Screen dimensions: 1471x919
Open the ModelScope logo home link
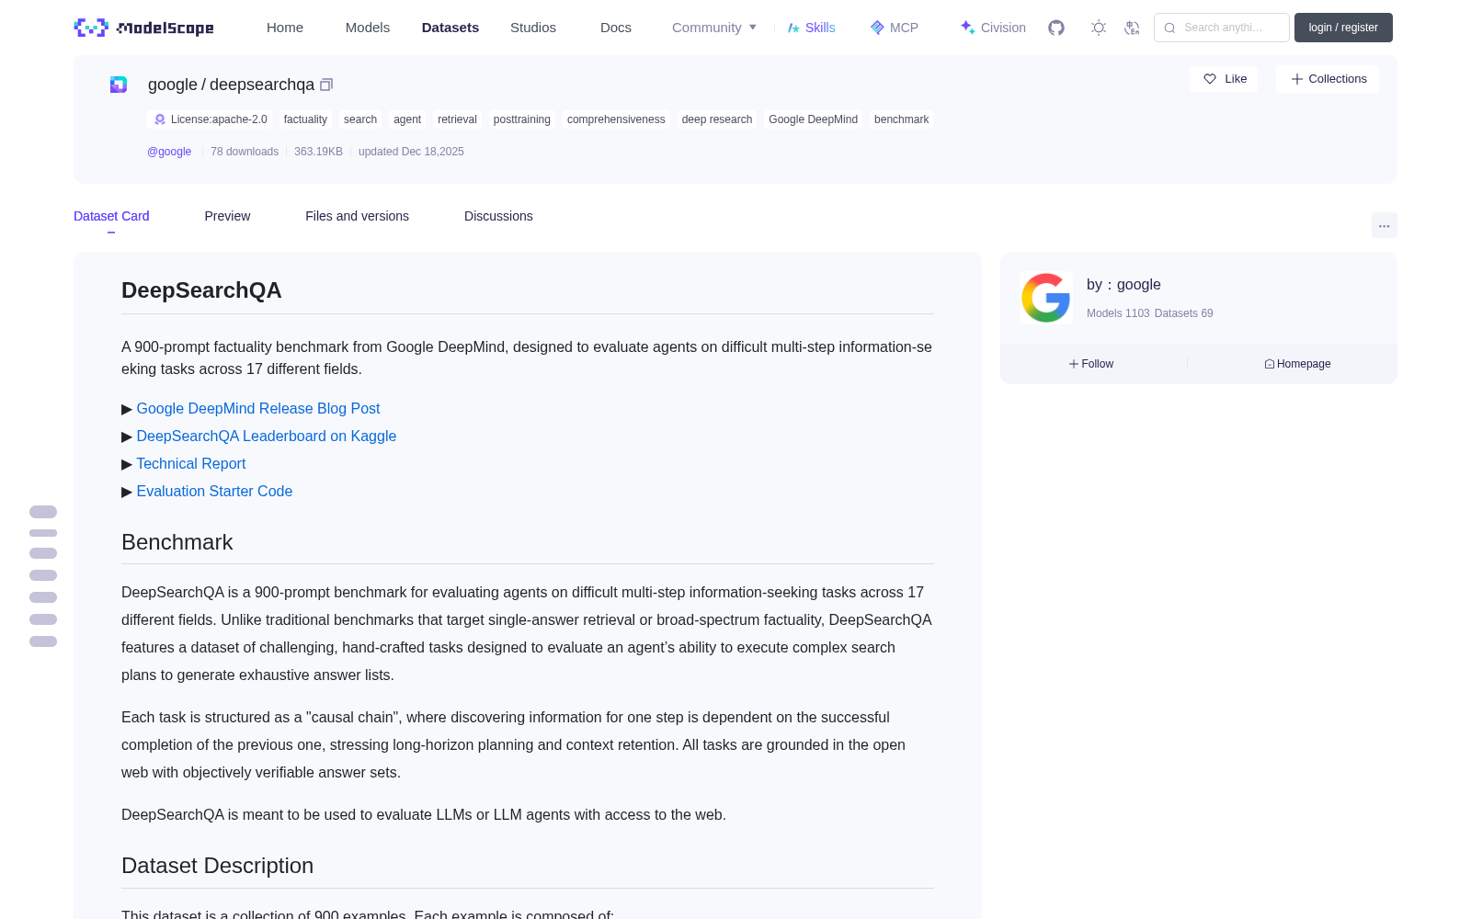143,28
